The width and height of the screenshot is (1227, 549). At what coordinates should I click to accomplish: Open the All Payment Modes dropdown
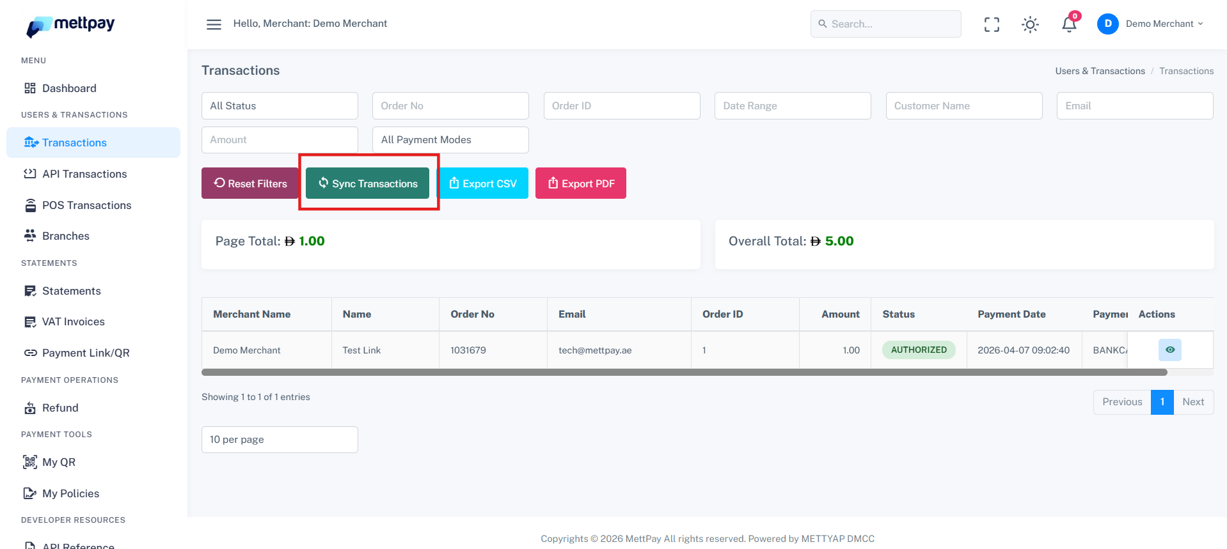click(x=450, y=139)
